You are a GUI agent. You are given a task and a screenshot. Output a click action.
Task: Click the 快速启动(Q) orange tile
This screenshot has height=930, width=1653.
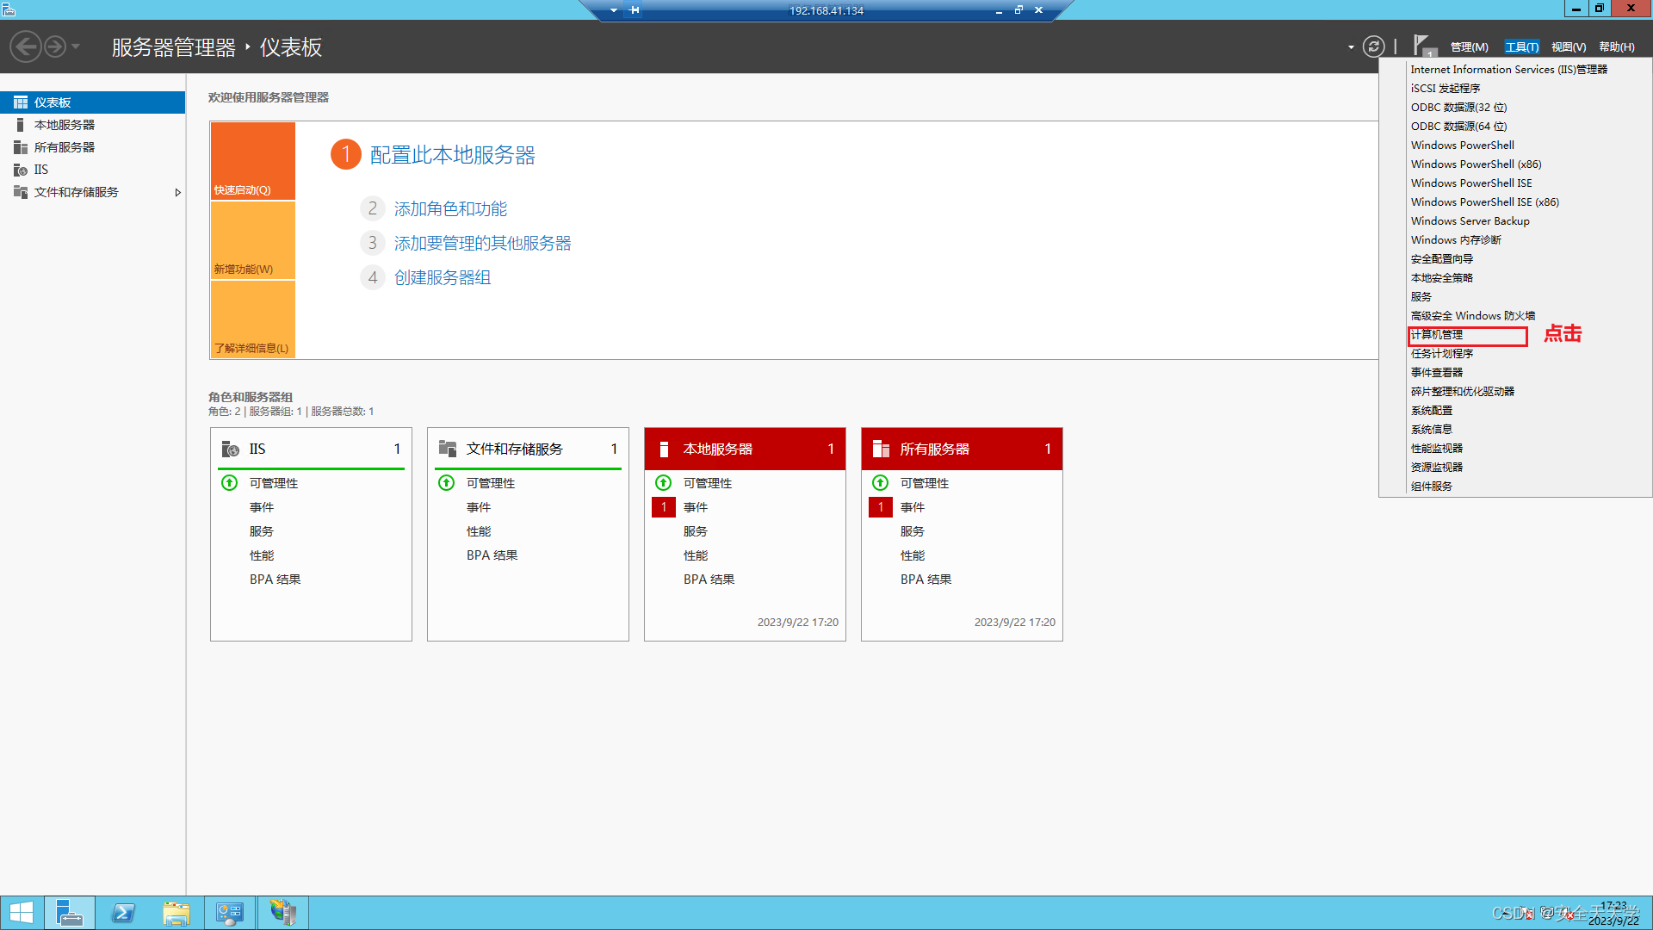point(253,161)
